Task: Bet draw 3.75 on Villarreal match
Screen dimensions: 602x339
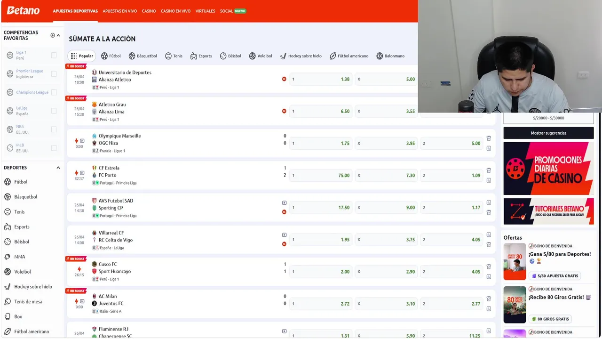Action: pyautogui.click(x=386, y=240)
